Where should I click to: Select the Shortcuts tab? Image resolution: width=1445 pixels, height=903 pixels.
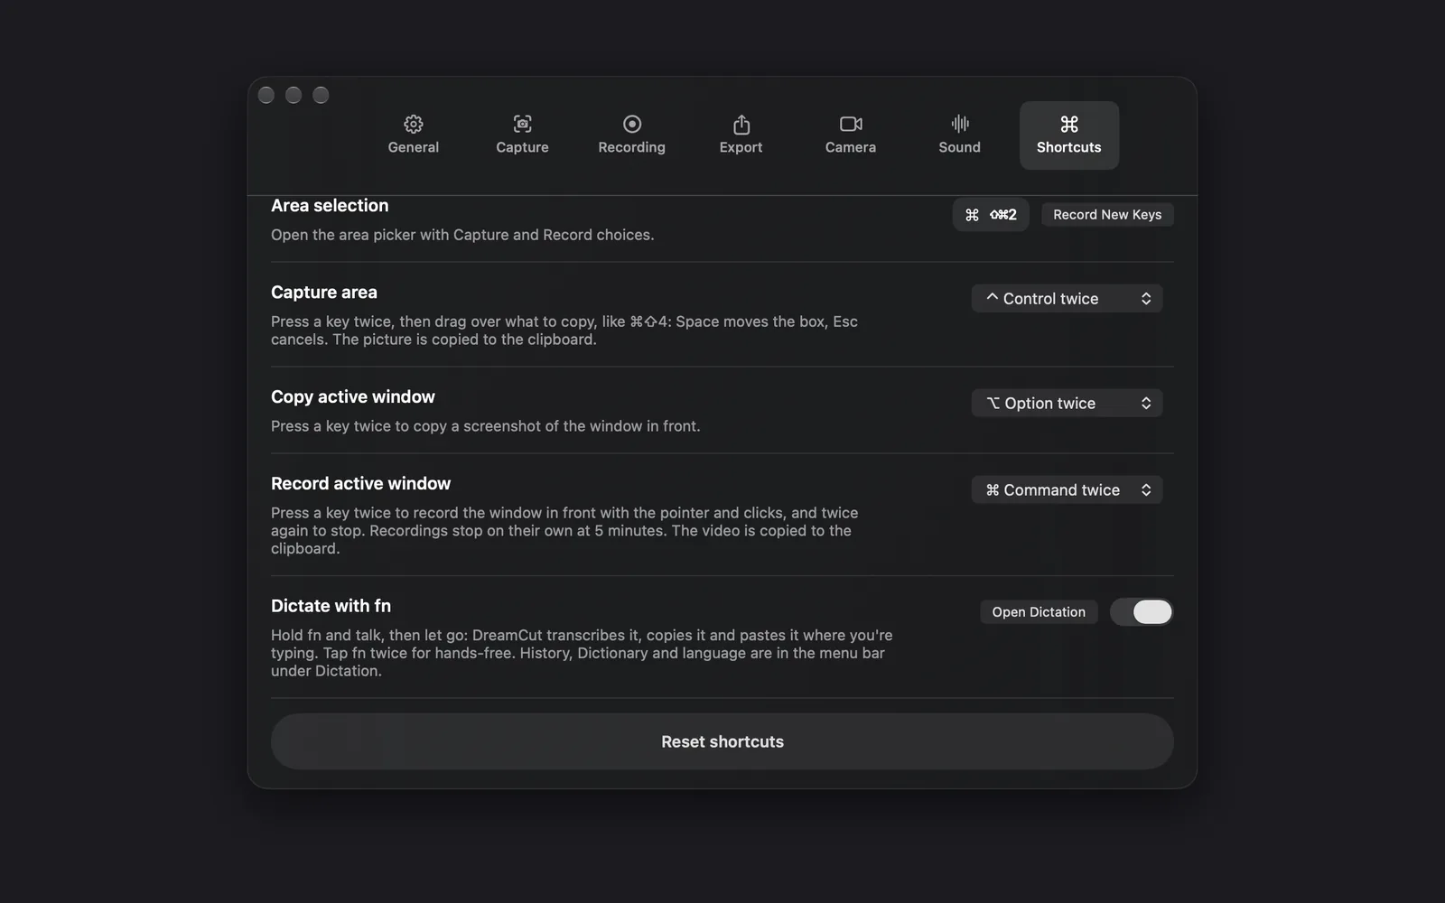pyautogui.click(x=1069, y=135)
